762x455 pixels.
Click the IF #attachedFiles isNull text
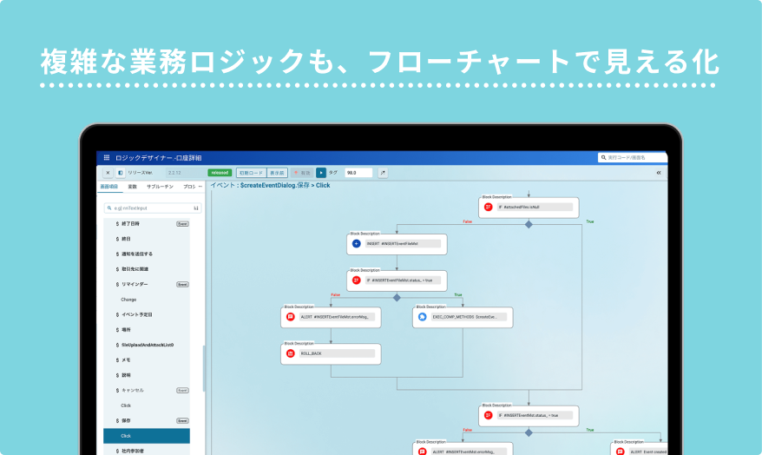point(519,207)
